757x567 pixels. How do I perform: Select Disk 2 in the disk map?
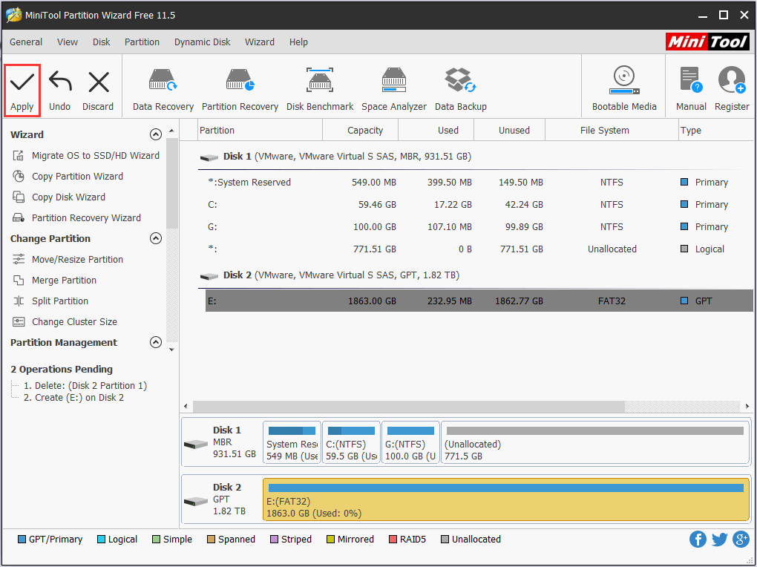coord(221,499)
